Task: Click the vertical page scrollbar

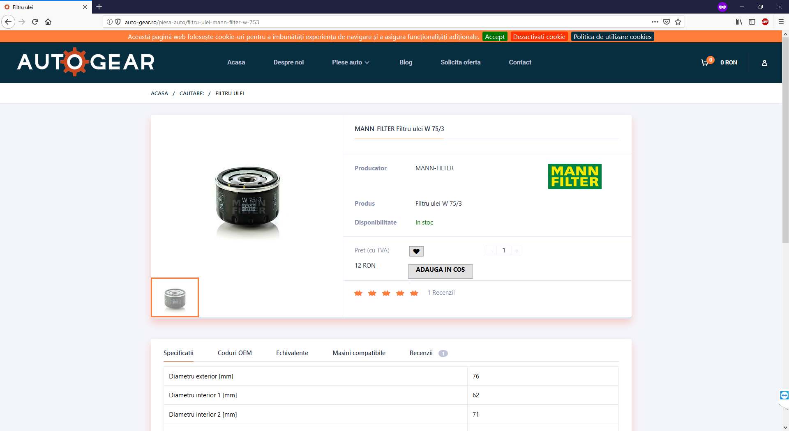Action: tap(785, 141)
